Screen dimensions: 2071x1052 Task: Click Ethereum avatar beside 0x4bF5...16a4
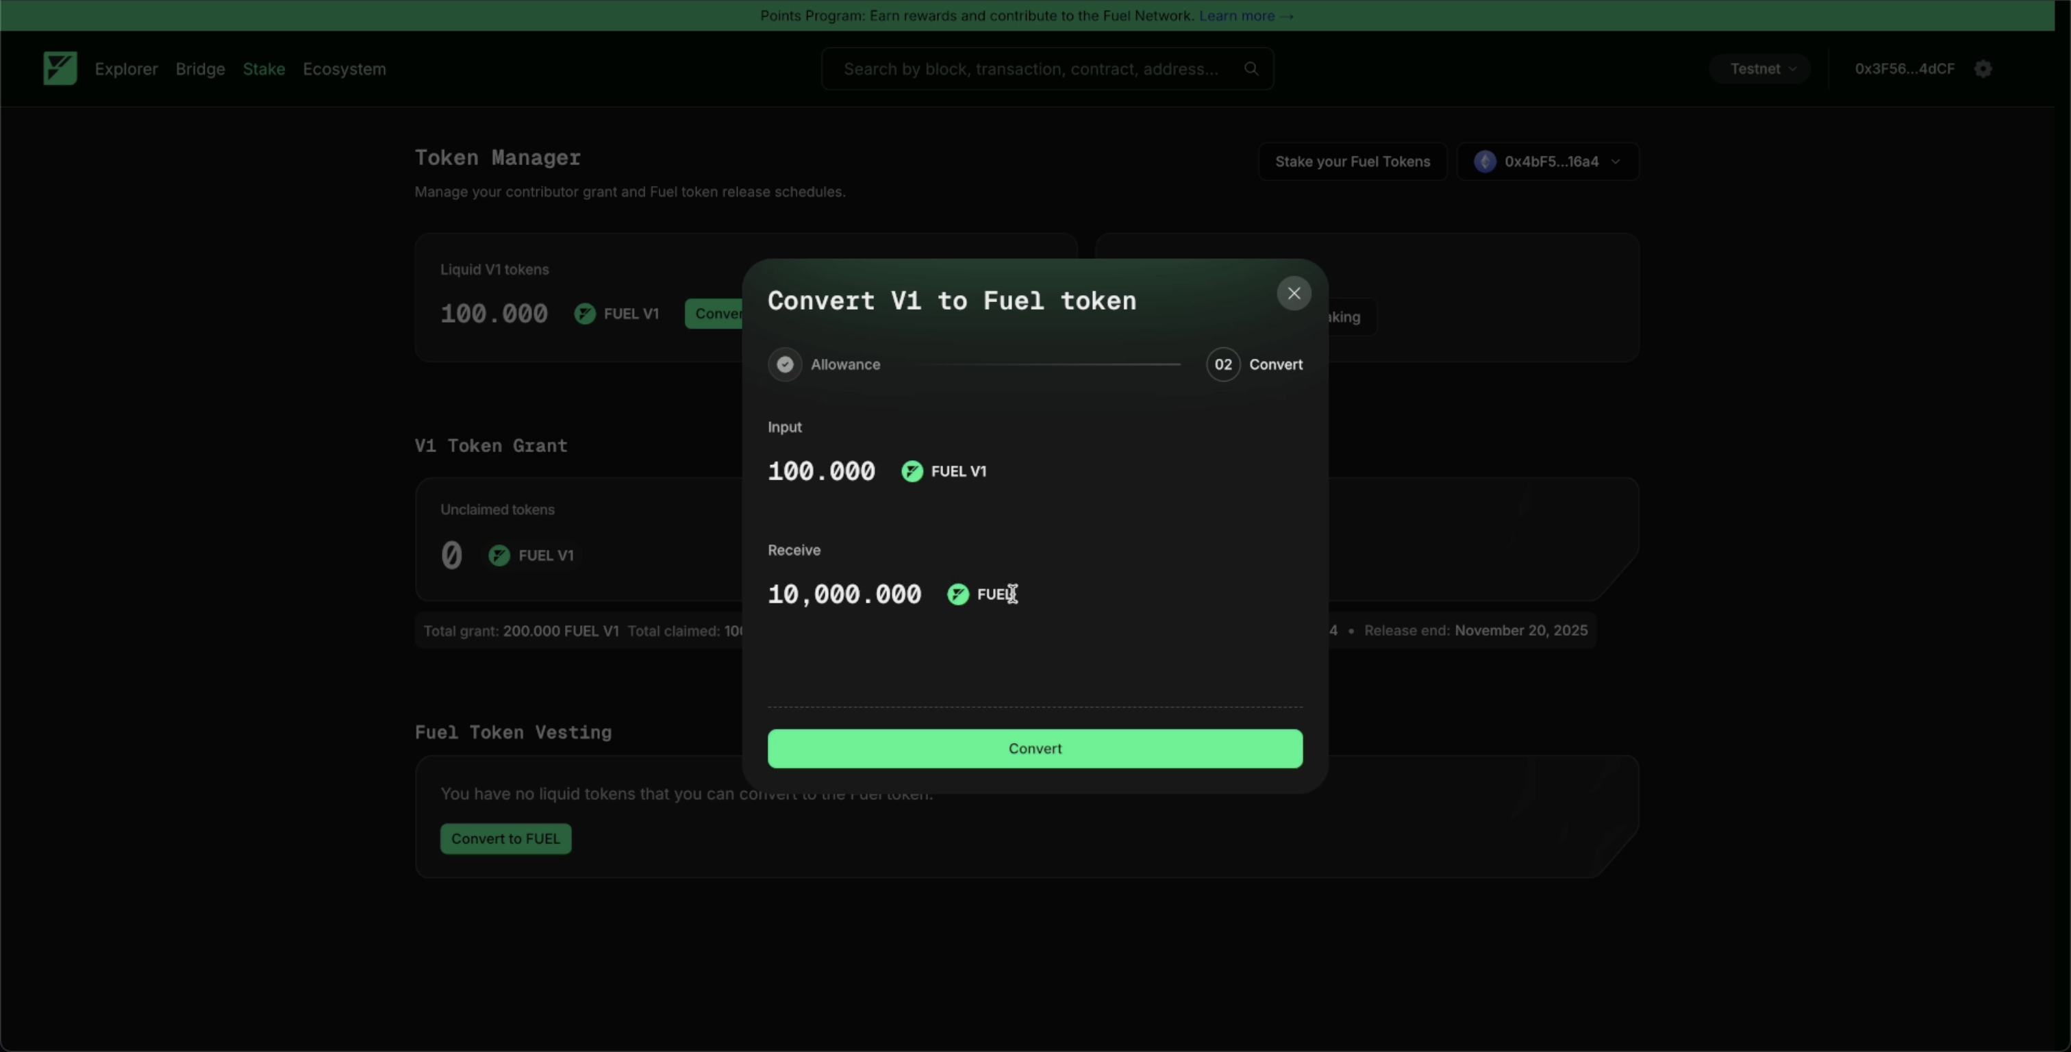coord(1485,162)
